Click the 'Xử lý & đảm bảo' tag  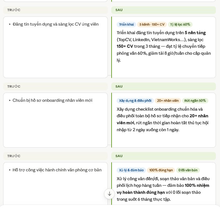[x=131, y=170]
